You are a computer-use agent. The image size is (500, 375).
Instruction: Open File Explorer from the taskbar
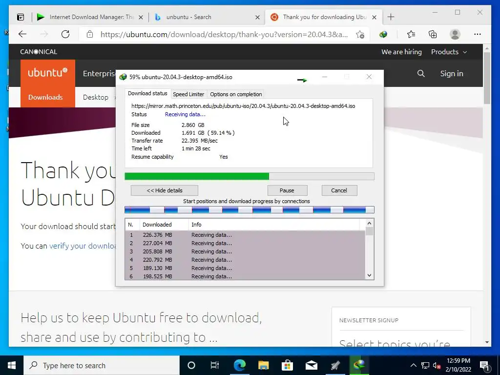pos(263,365)
